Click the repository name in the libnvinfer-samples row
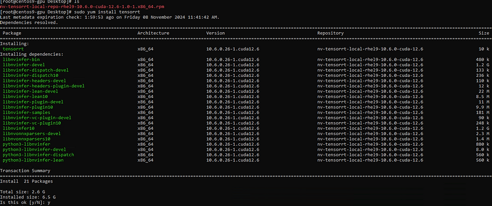The image size is (492, 206). tap(371, 113)
